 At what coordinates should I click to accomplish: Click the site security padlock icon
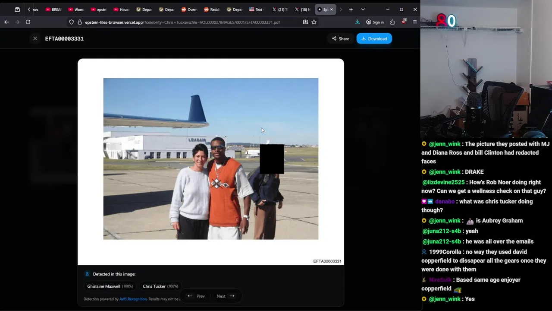[x=79, y=22]
